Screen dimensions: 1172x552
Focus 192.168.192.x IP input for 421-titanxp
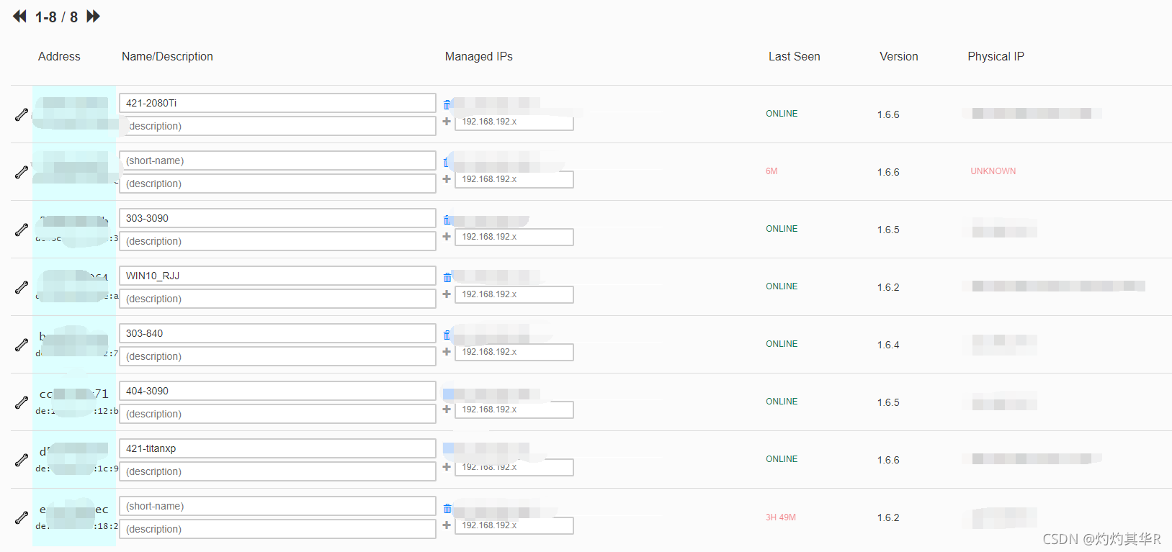(x=514, y=467)
